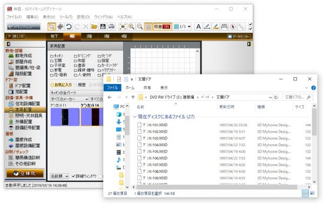Open the Explorer ホーム ribbon tab
This screenshot has width=324, height=204.
click(x=130, y=88)
